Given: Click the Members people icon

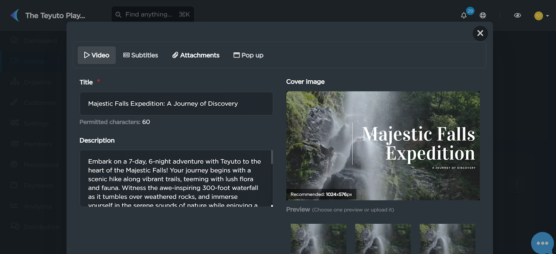Looking at the screenshot, I should point(15,143).
